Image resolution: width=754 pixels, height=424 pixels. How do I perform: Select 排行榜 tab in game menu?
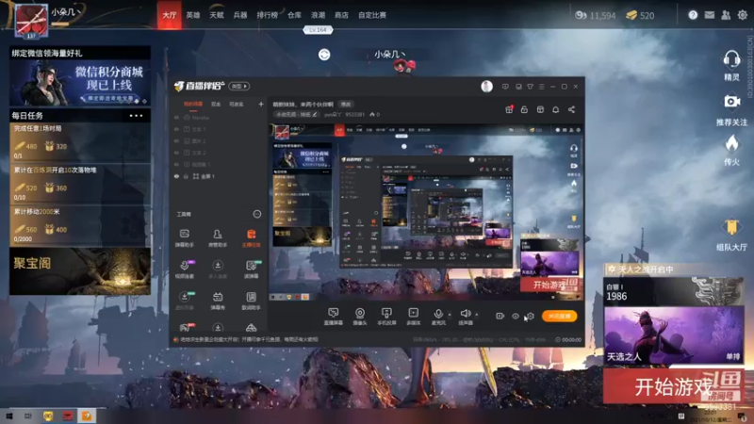[x=267, y=15]
